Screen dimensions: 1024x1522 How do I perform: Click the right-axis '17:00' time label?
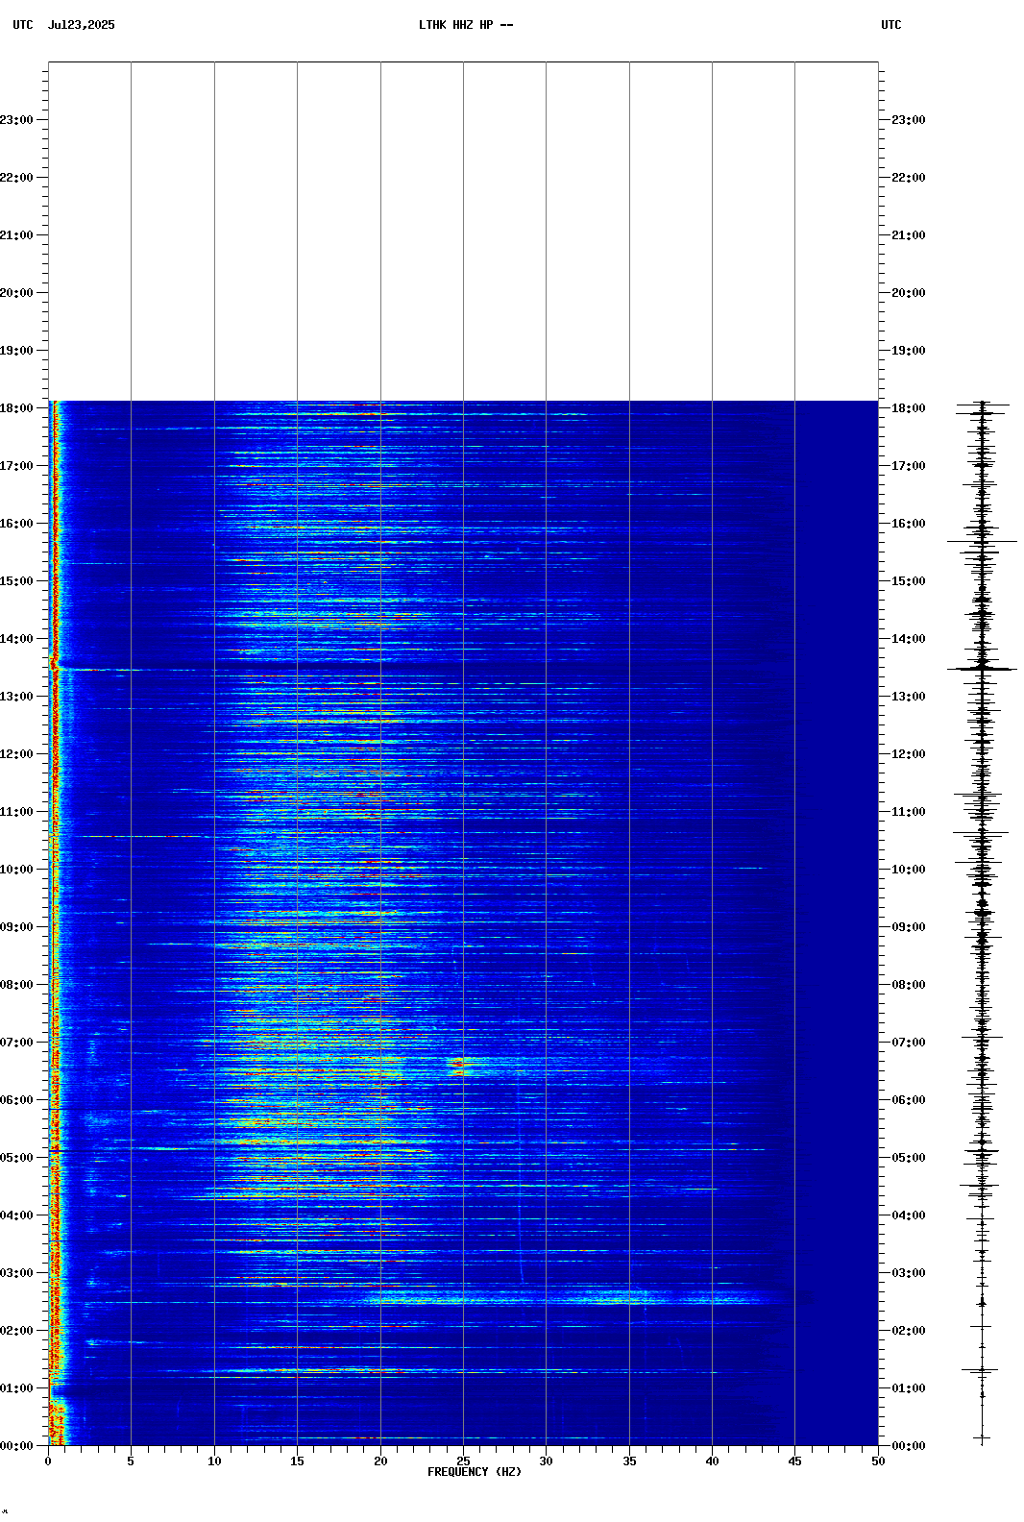point(909,466)
